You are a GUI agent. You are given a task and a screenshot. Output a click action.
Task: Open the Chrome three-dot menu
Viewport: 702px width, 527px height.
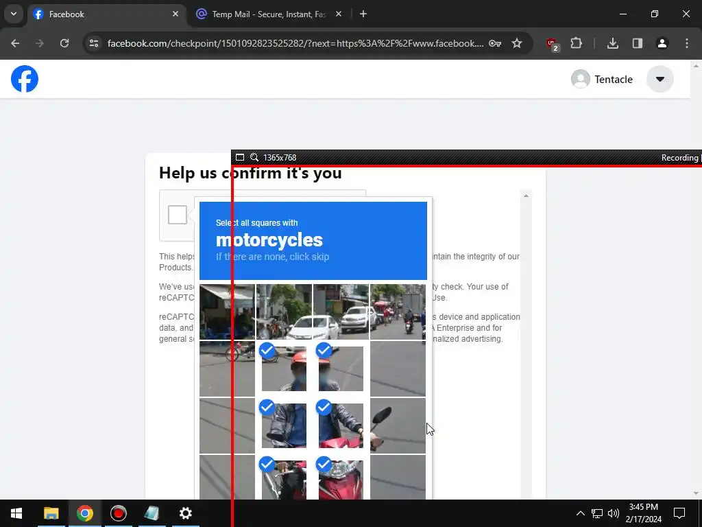click(687, 43)
